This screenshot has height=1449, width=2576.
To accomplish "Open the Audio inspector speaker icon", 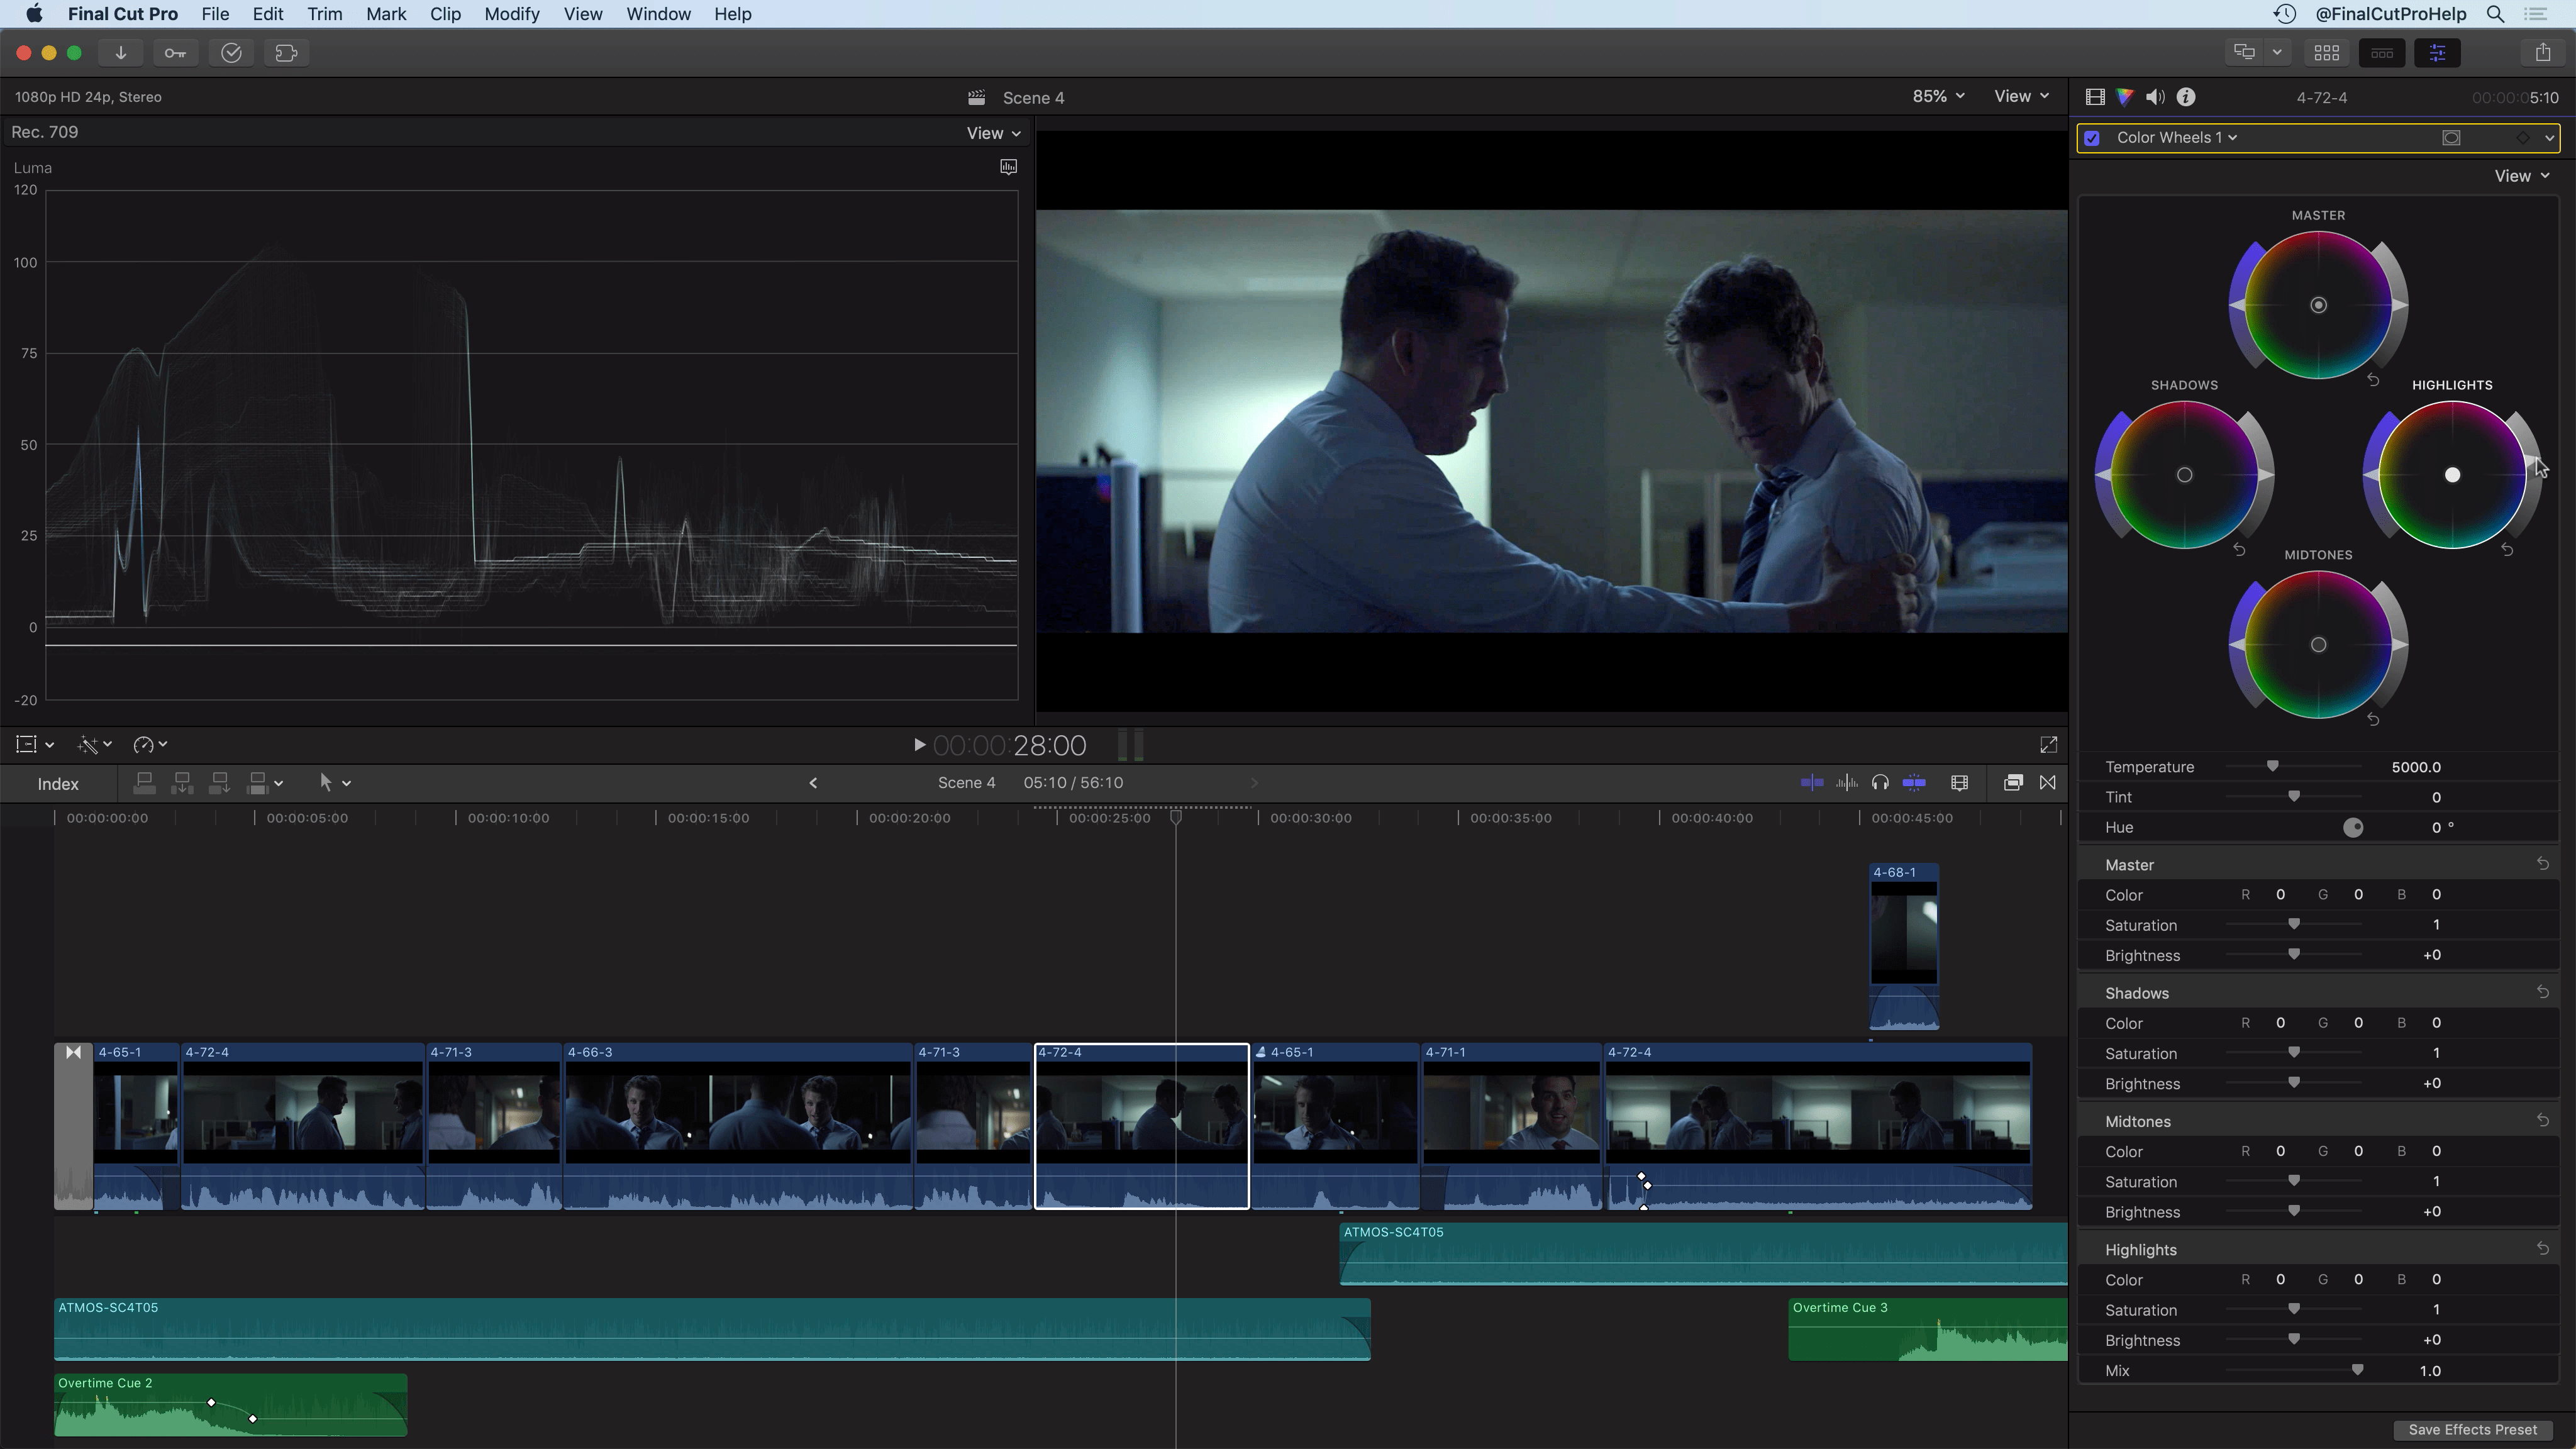I will pyautogui.click(x=2155, y=97).
